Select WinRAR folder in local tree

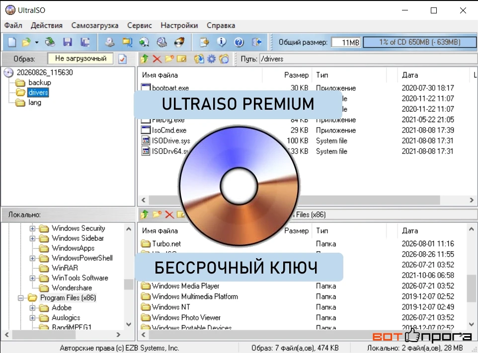click(65, 268)
